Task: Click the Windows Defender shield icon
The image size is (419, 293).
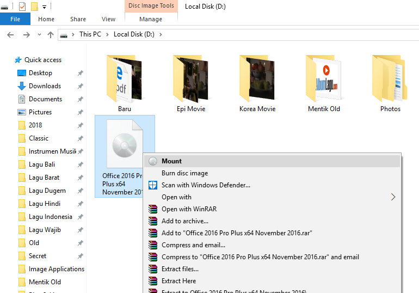Action: pos(153,185)
